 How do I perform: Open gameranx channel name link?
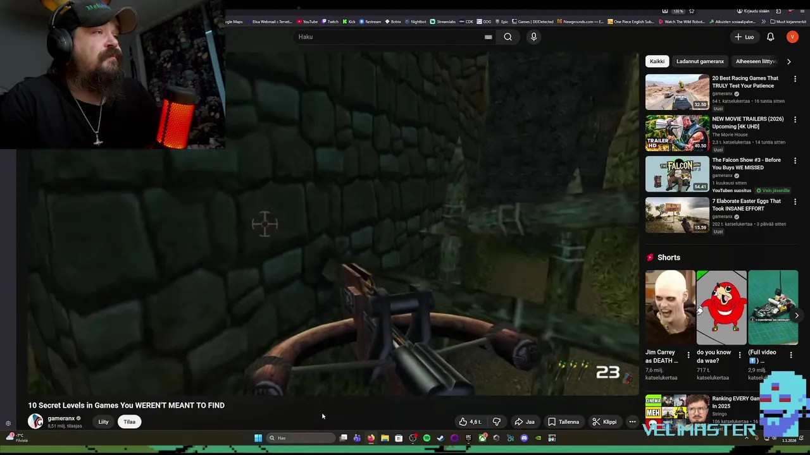(61, 418)
